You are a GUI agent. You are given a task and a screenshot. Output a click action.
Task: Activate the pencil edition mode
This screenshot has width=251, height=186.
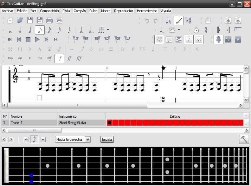pyautogui.click(x=178, y=21)
